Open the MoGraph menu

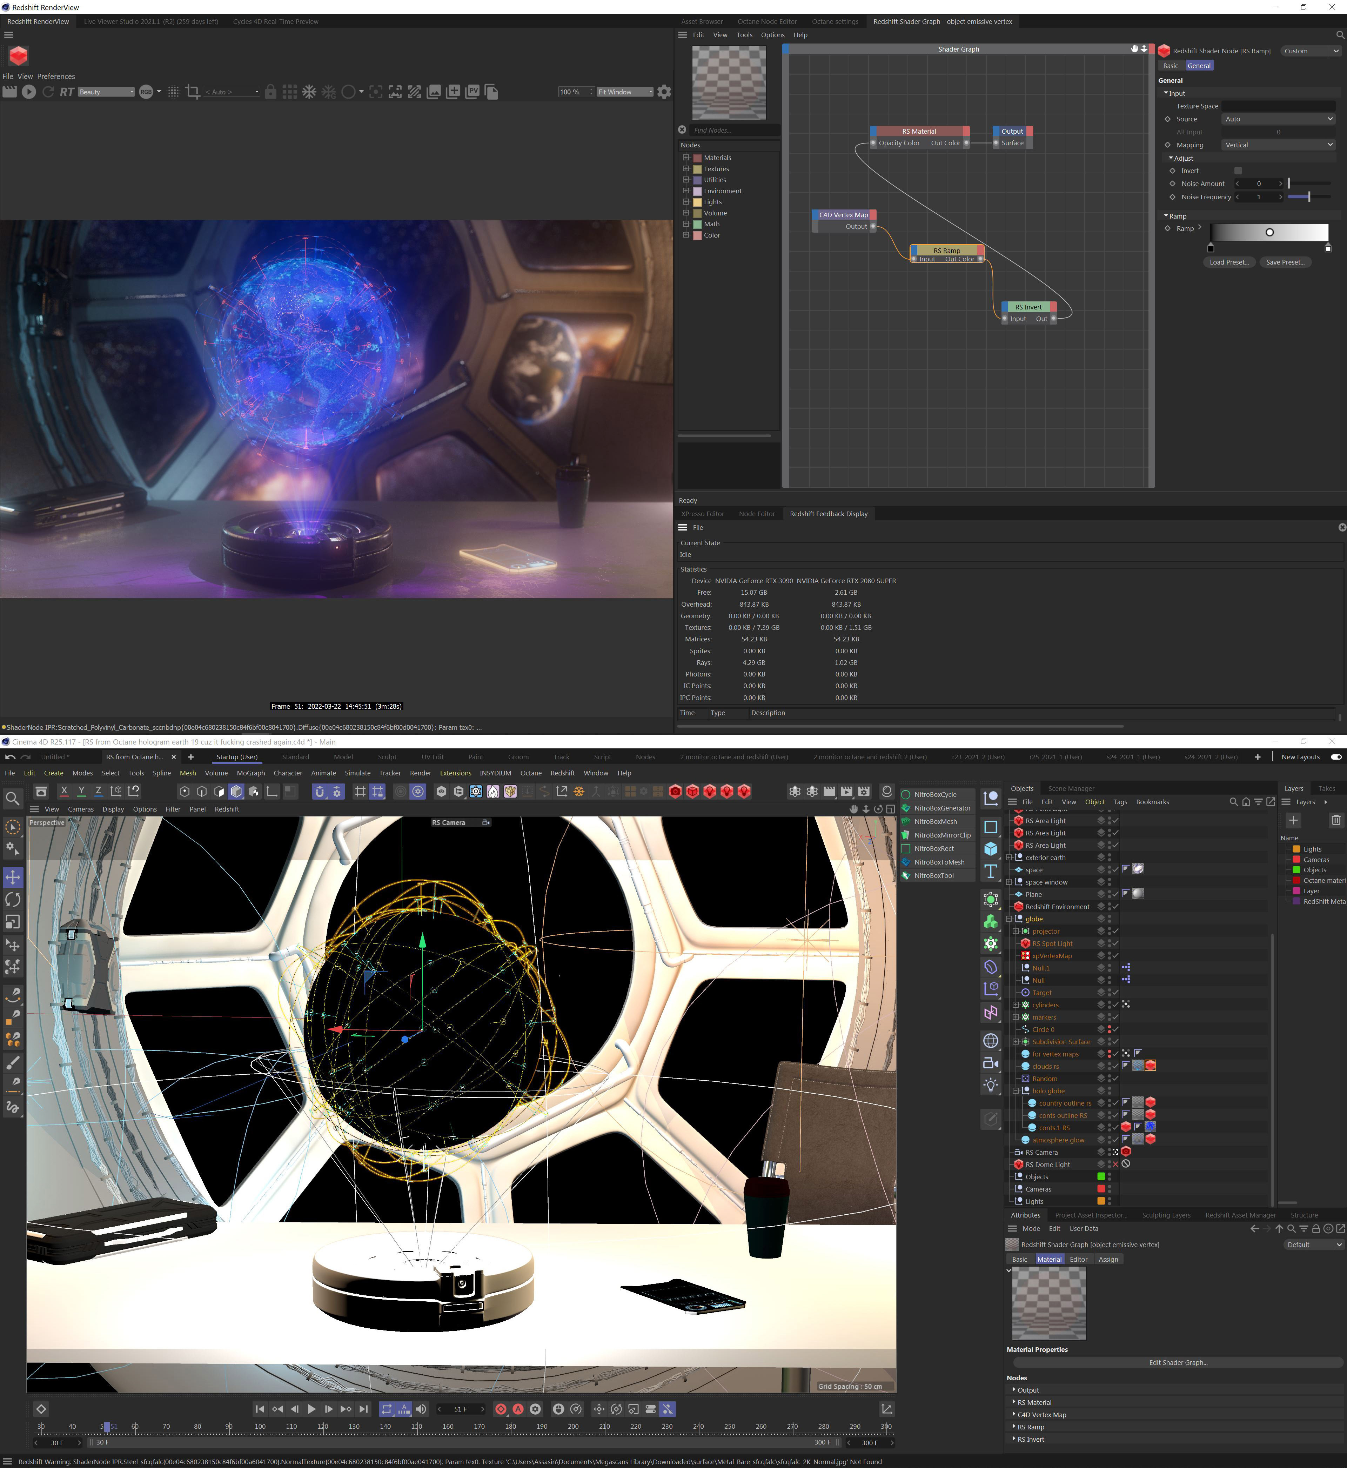point(250,773)
